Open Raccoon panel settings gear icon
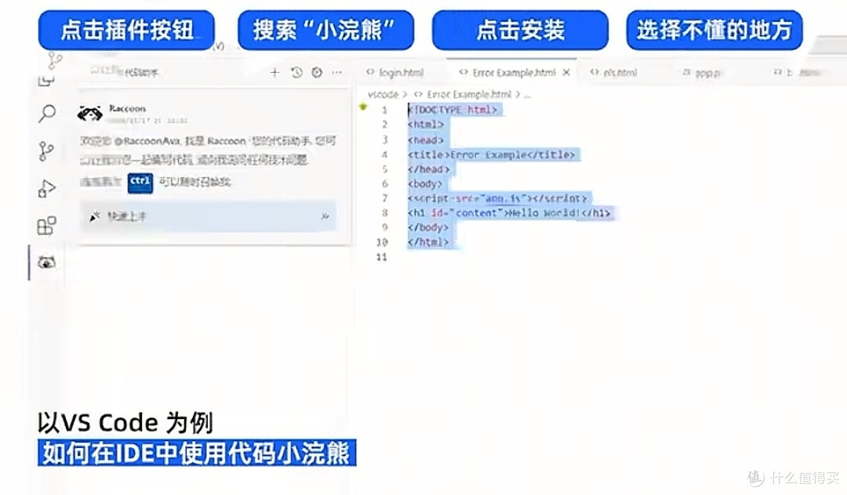847x495 pixels. [317, 72]
